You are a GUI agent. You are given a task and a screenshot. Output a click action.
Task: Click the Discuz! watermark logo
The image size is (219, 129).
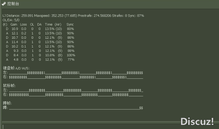(x=197, y=121)
